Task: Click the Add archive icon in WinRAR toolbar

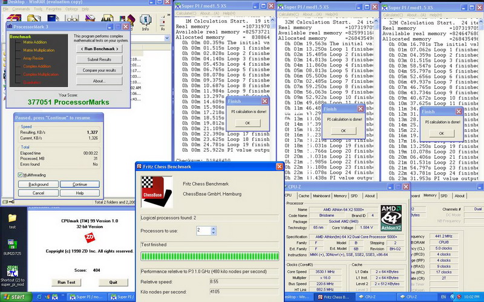Action: coord(14,18)
